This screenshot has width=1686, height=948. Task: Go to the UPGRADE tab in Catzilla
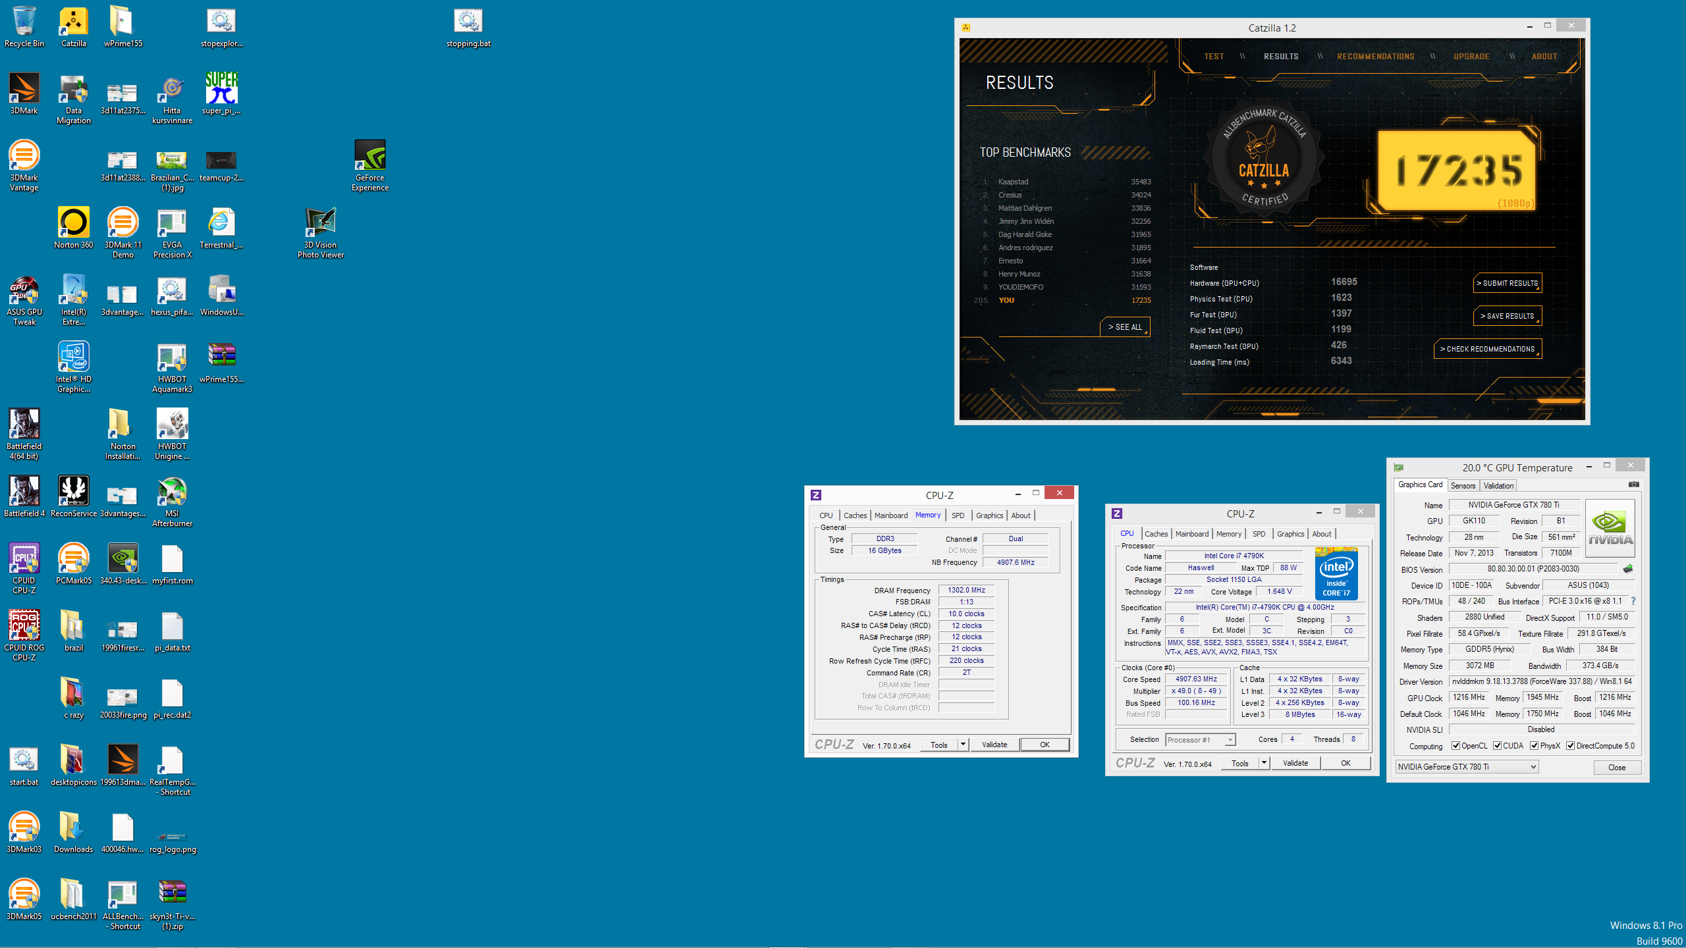click(x=1472, y=57)
